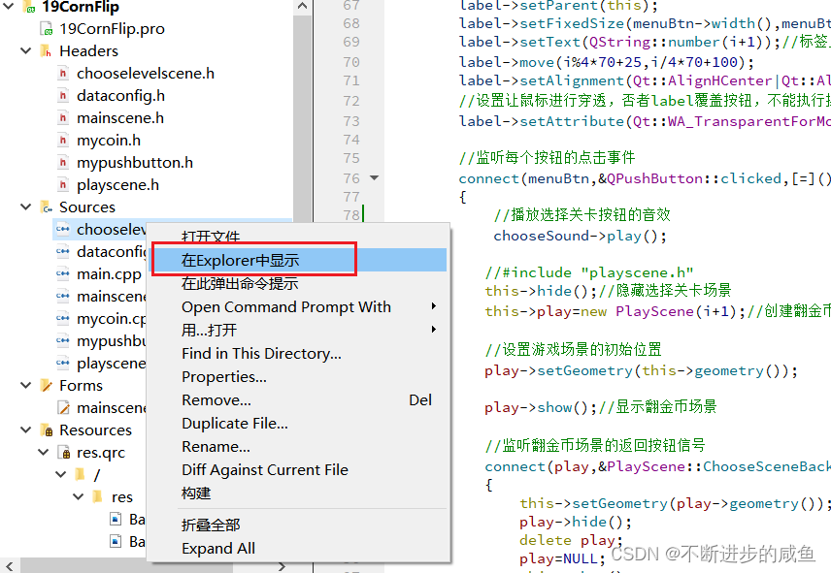831x573 pixels.
Task: Collapse the res folder node
Action: click(x=78, y=496)
